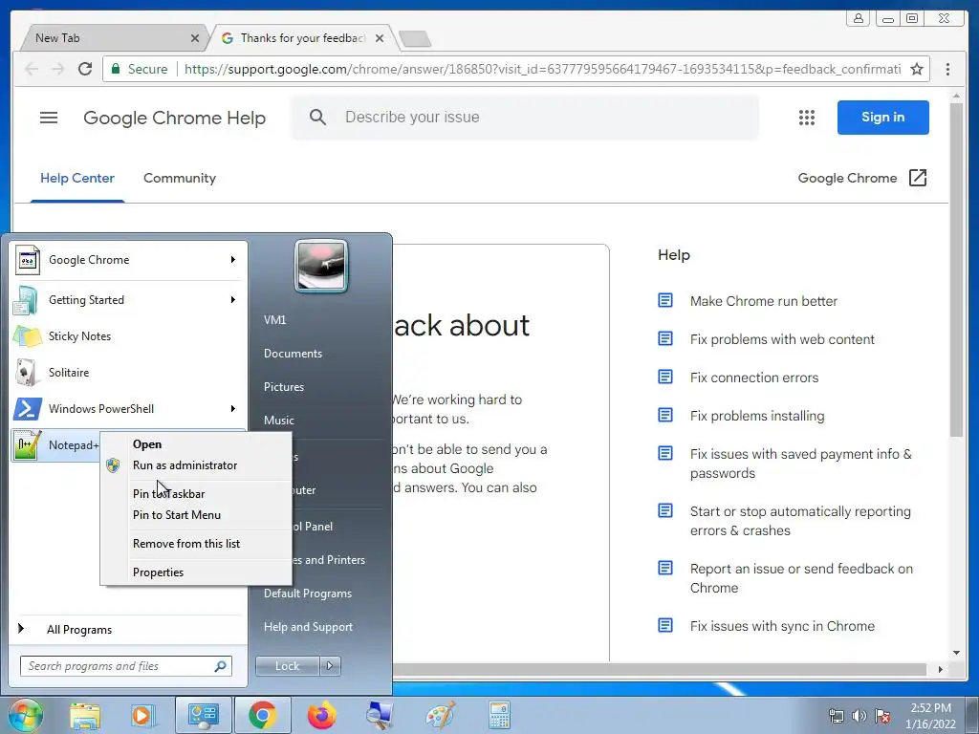Open Windows Explorer from taskbar
Viewport: 979px width, 734px height.
pyautogui.click(x=85, y=715)
